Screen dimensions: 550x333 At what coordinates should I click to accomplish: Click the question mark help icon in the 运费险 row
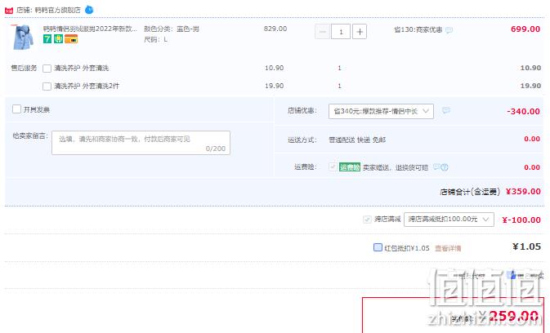[x=445, y=167]
